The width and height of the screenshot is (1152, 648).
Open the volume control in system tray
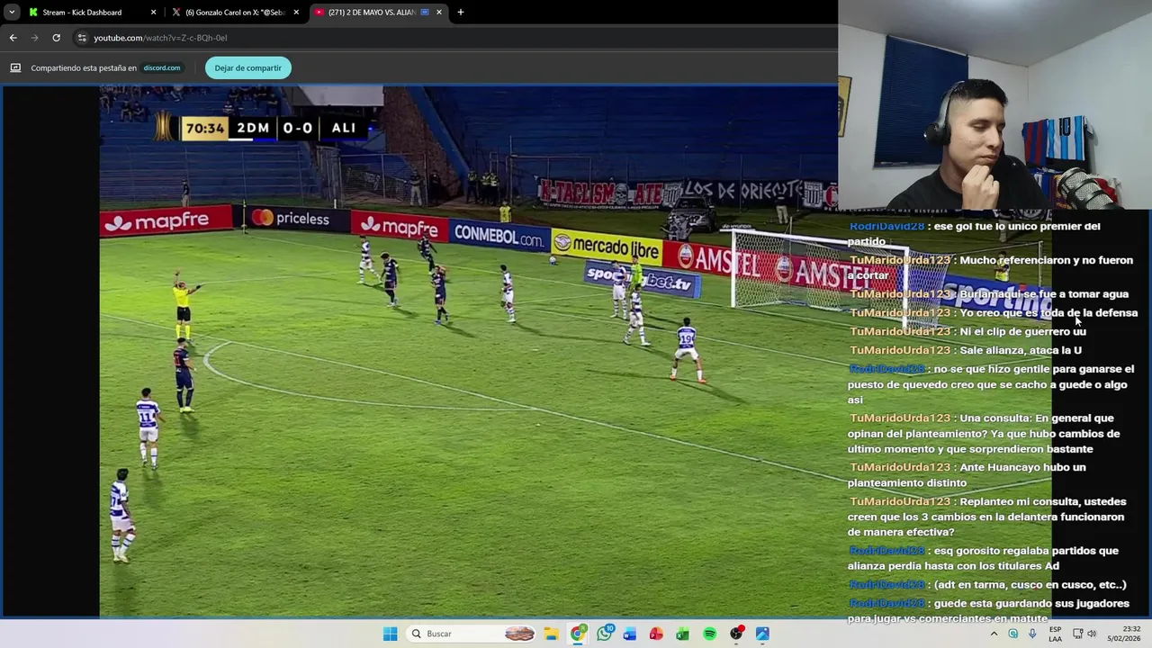[x=1092, y=634]
